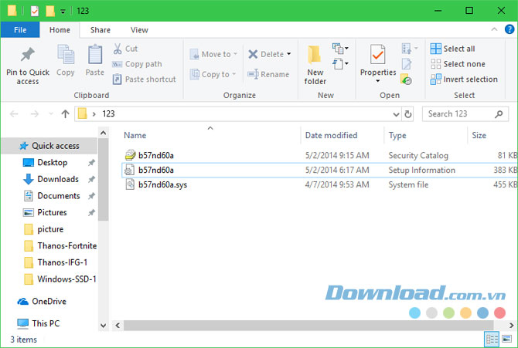Click the Copy ribbon button
This screenshot has height=348, width=518.
(x=66, y=61)
